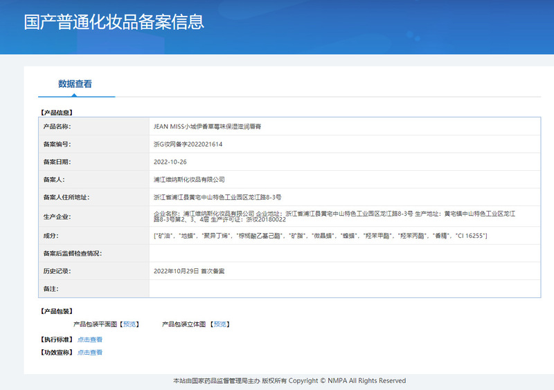Click the empty 备注 value cell

(x=344, y=289)
